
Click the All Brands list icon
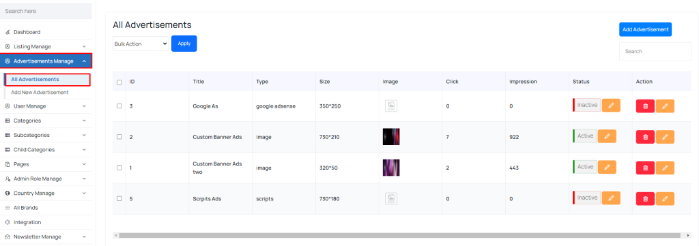7,208
